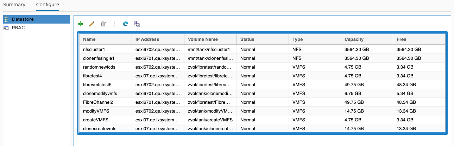
Task: Select the nfscluster1 datastore row
Action: point(94,50)
